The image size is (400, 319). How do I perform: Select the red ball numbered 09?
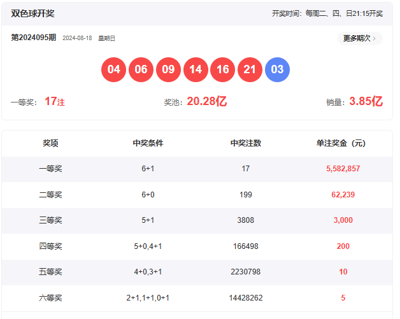[168, 69]
